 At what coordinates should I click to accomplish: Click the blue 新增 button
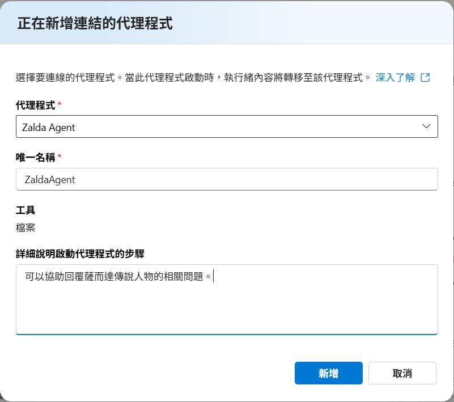pos(328,373)
